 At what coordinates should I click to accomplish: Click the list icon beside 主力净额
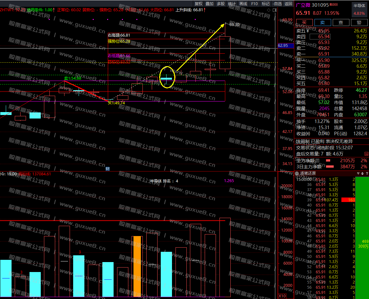point(318,160)
